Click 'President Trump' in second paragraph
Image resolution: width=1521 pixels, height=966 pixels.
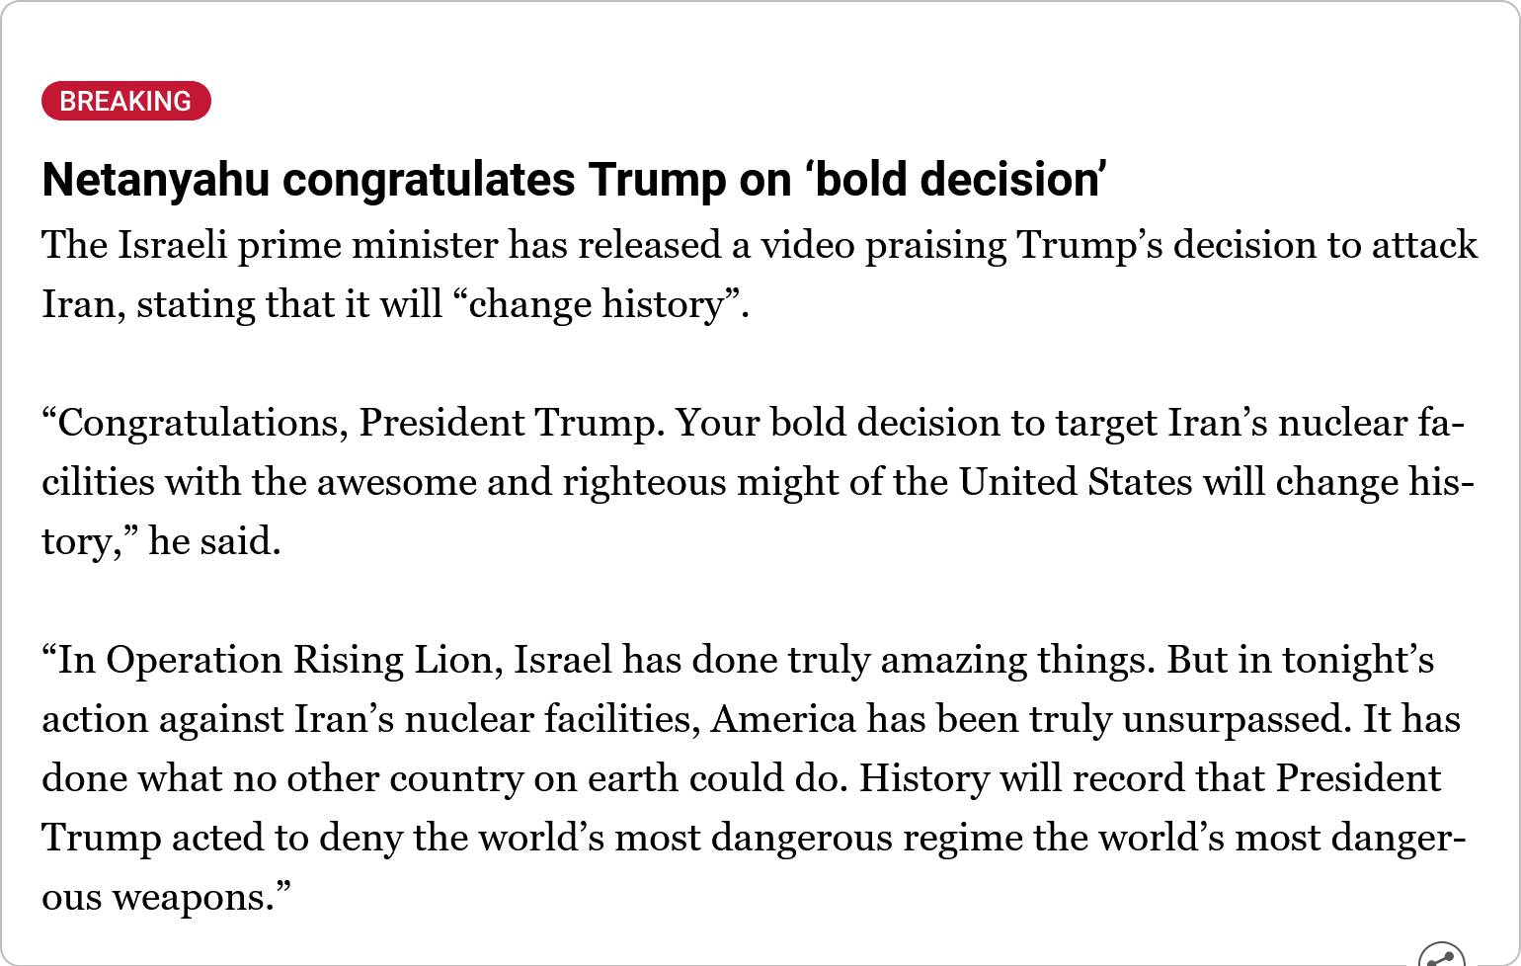pos(512,423)
